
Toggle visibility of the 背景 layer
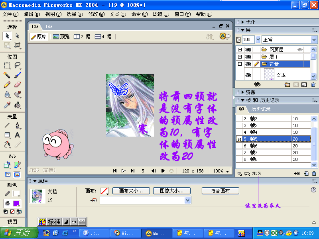pos(248,64)
